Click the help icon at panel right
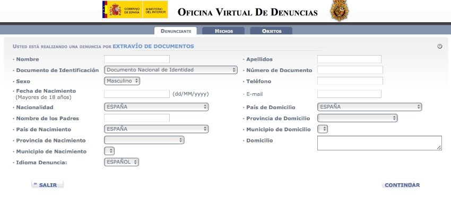The image size is (451, 224). (439, 47)
